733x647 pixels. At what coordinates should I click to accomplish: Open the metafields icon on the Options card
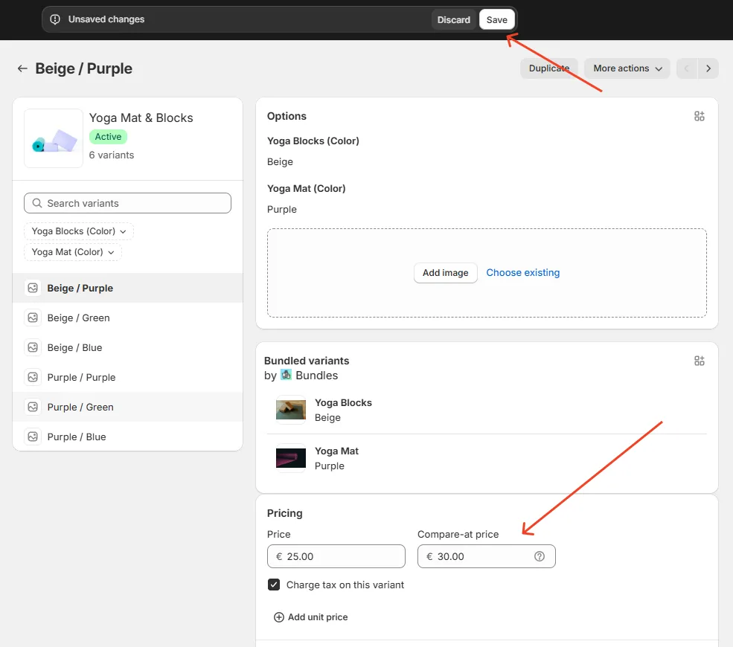pos(699,116)
